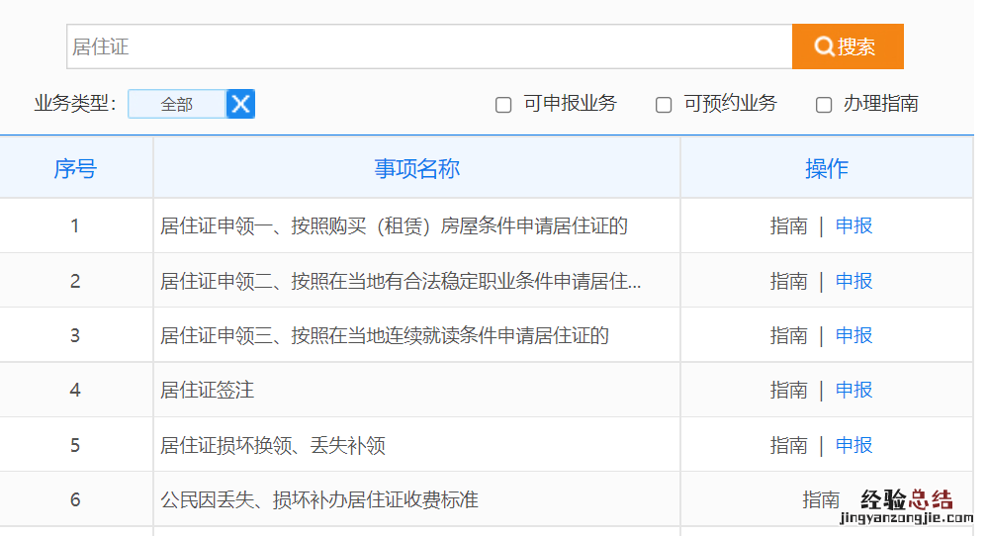Open 指南 for row 2 居住证申领二
Viewport: 988px width, 536px height.
pos(788,281)
